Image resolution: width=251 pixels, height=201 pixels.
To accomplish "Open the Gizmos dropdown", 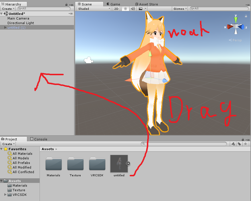I will point(180,9).
